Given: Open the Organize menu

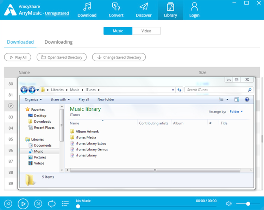Looking at the screenshot, I should pyautogui.click(x=33, y=99).
